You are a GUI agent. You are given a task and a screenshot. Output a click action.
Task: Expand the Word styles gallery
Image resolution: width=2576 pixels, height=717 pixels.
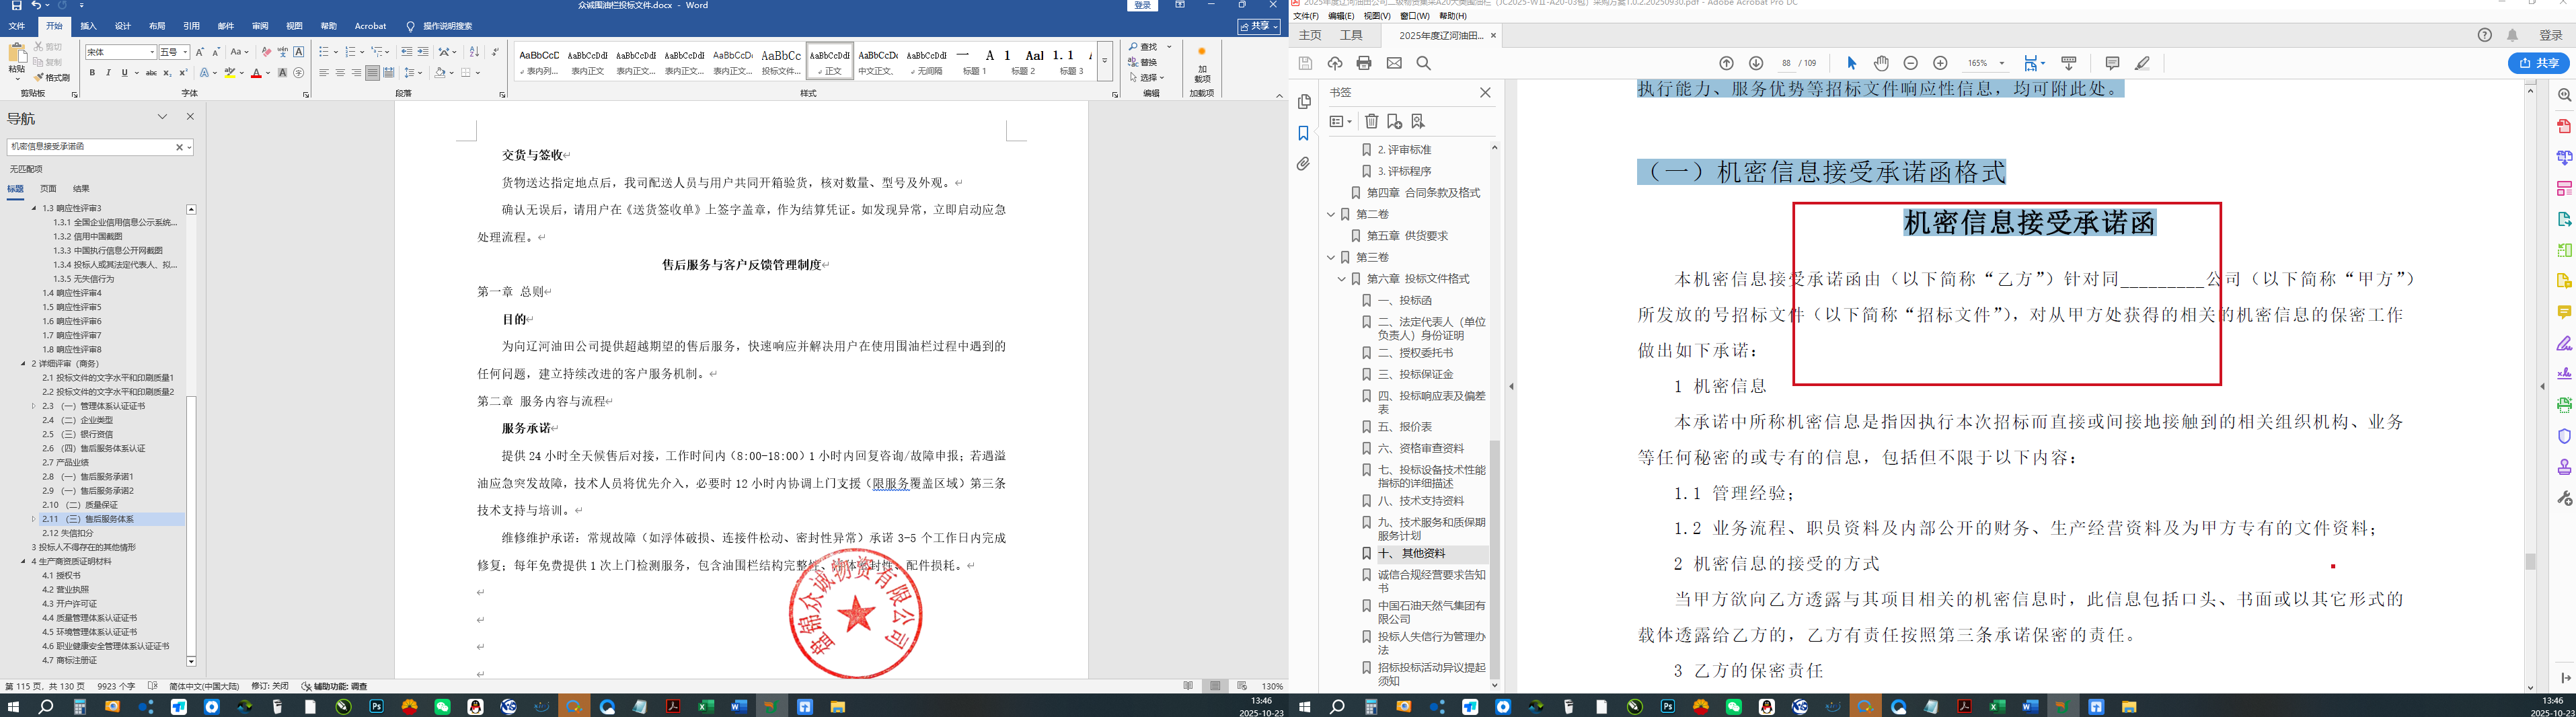click(x=1104, y=61)
